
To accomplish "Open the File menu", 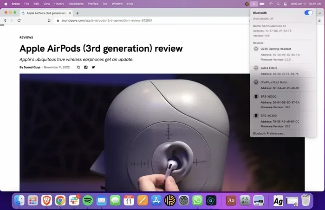I will pos(26,4).
